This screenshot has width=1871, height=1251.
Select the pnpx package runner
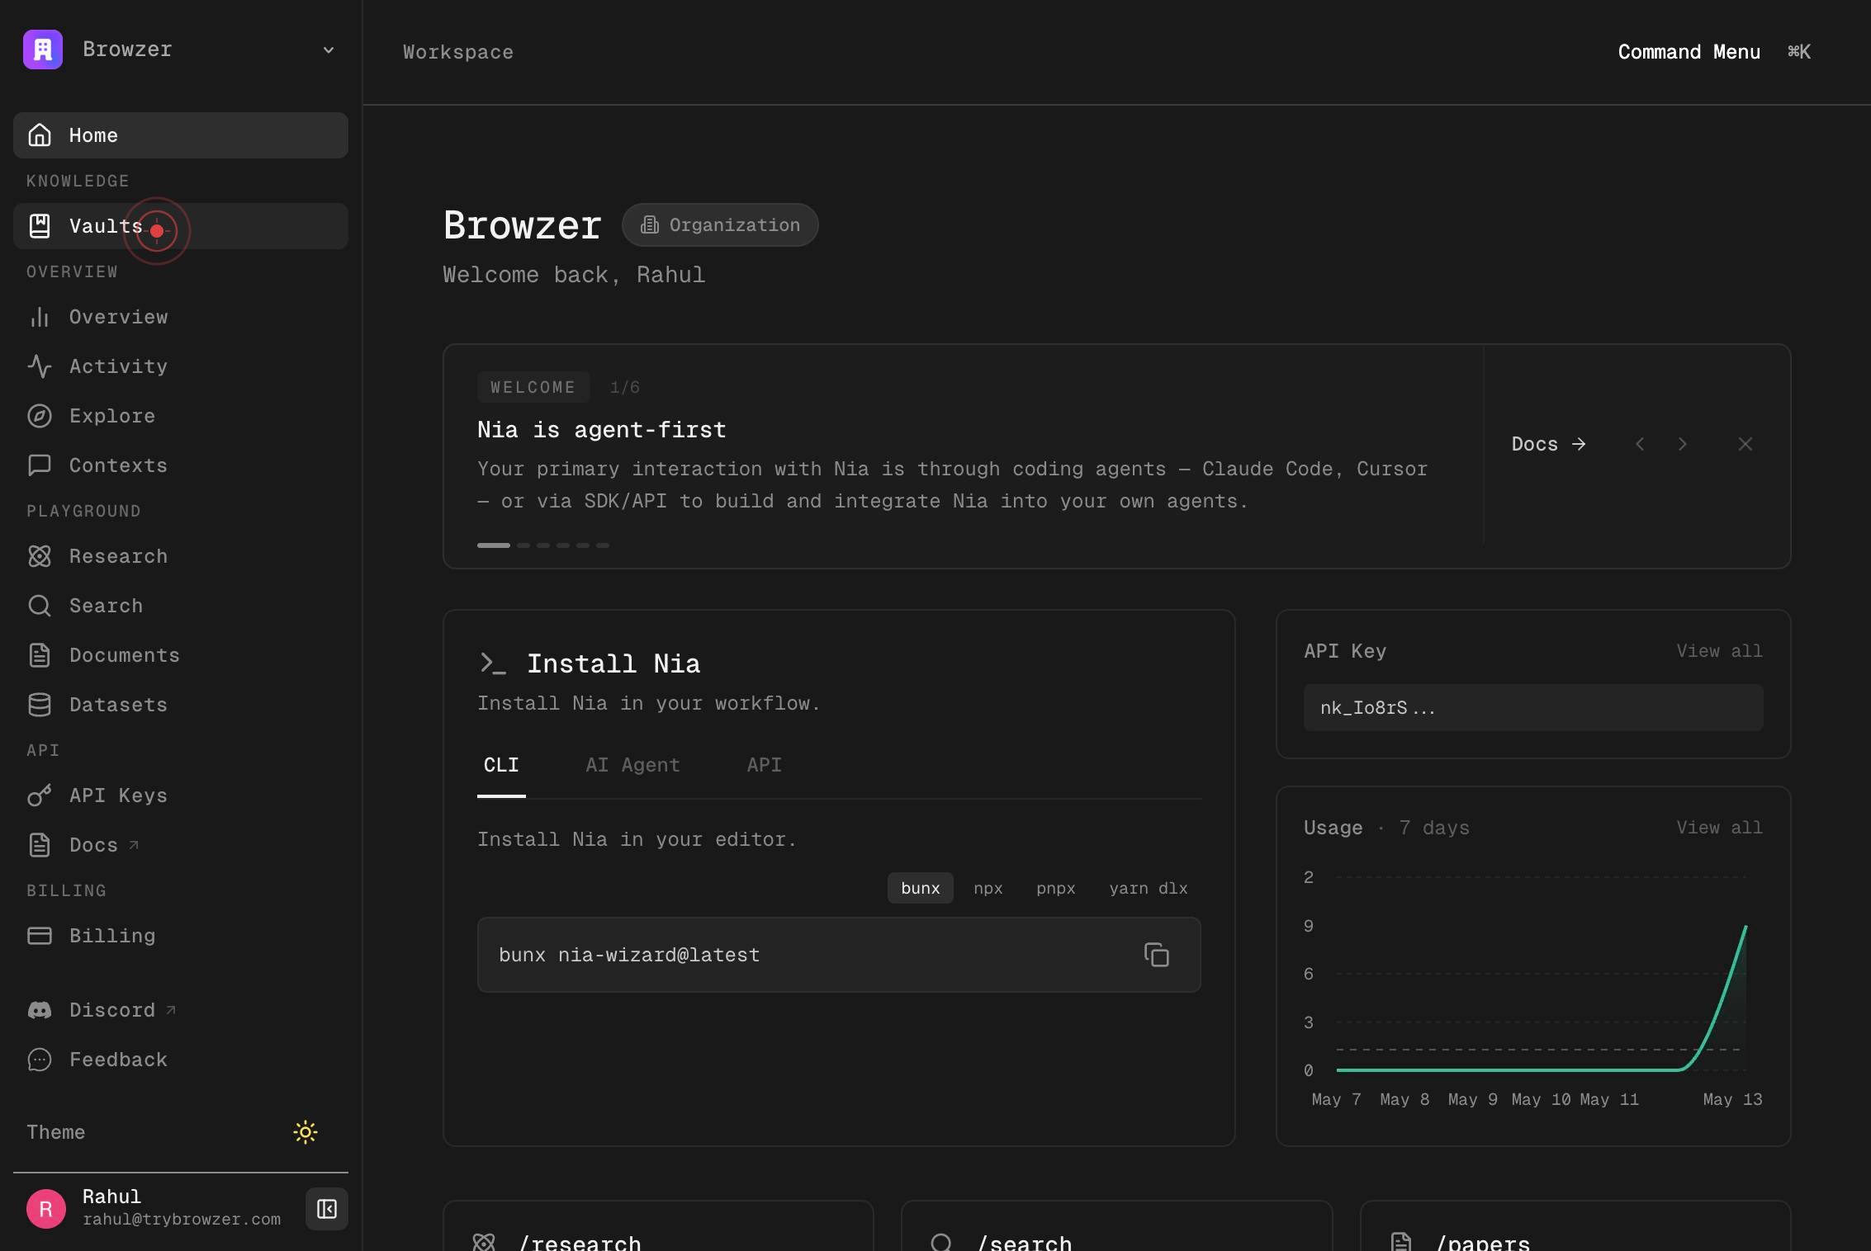1056,888
